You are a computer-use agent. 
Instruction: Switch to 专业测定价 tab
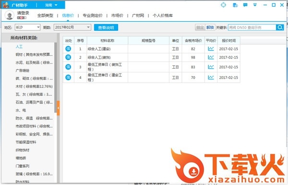coord(93,15)
